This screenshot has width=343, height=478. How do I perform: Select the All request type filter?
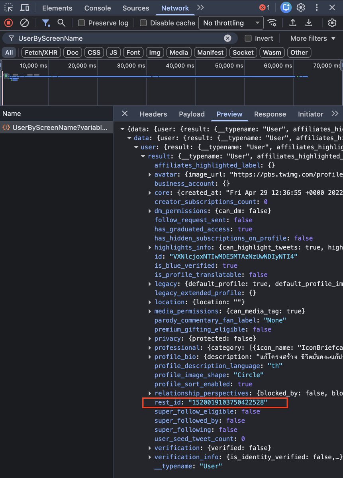pyautogui.click(x=9, y=53)
